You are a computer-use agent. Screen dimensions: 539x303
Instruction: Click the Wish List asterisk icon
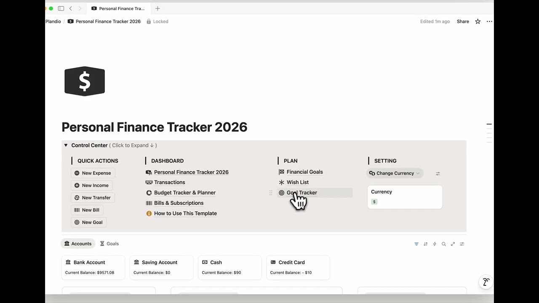pyautogui.click(x=282, y=182)
